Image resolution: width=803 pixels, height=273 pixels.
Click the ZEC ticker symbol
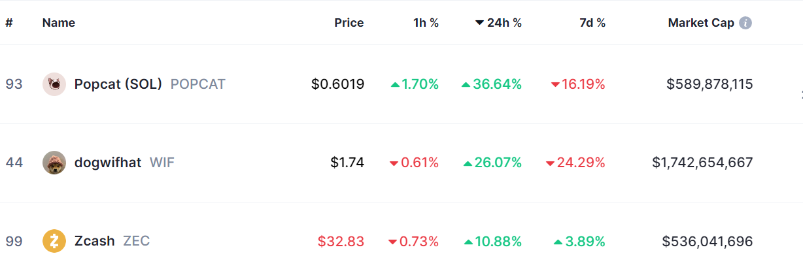[136, 241]
